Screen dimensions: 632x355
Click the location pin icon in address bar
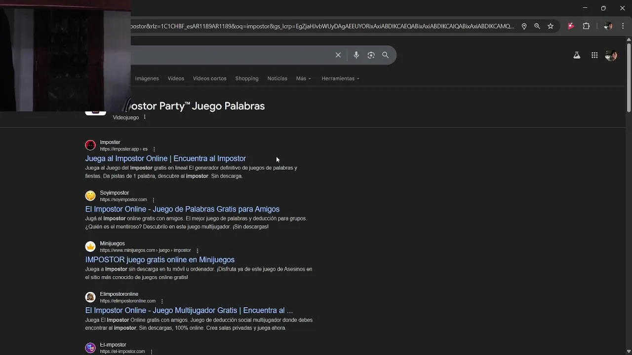(x=524, y=26)
